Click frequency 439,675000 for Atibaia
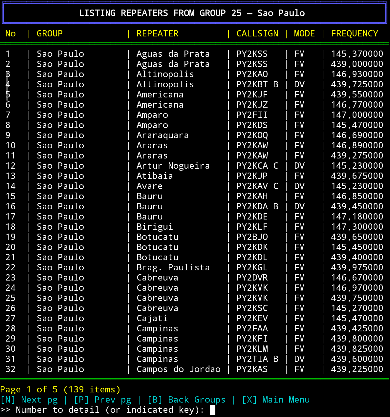Image resolution: width=390 pixels, height=417 pixels. tap(357, 176)
